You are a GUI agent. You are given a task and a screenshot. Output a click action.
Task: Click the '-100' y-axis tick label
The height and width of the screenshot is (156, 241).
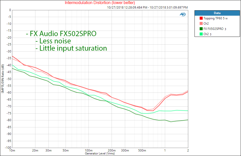pyautogui.click(x=8, y=147)
